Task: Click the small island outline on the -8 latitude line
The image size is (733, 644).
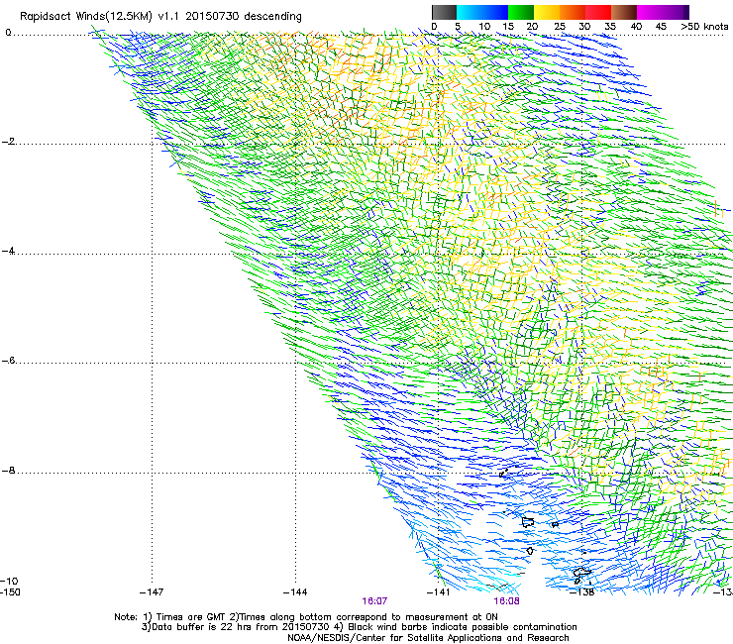Action: [503, 473]
